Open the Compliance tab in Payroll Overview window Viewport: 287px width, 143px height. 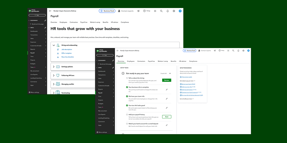[193, 61]
